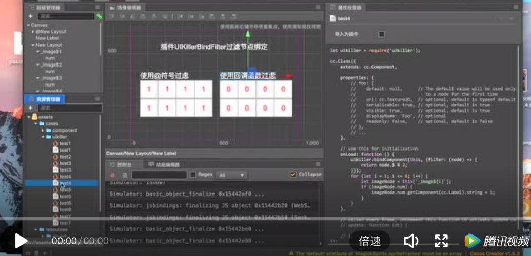Image resolution: width=531 pixels, height=256 pixels.
Task: Play the video
Action: pos(21,241)
